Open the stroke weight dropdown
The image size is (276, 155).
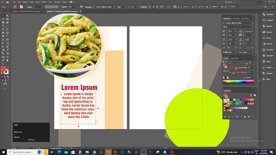[x=42, y=7]
